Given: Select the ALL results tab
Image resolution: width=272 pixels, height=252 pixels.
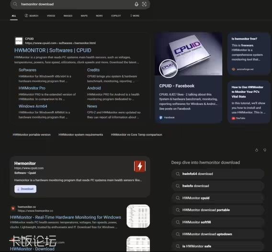Looking at the screenshot, I should coord(14,16).
